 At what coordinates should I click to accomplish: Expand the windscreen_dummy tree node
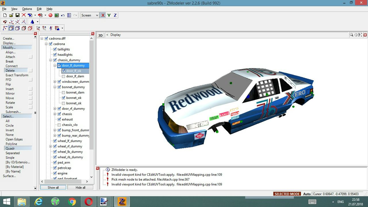[55, 82]
